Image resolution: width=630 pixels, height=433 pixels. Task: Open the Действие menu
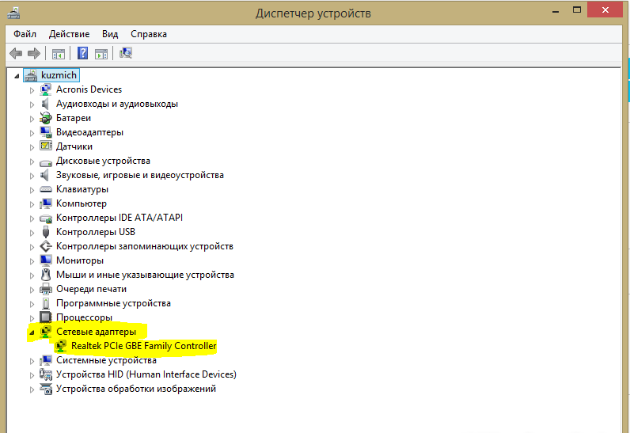tap(69, 34)
